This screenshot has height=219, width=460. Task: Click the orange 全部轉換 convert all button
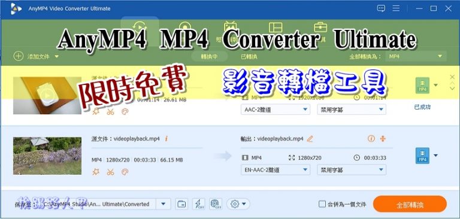coord(410,204)
